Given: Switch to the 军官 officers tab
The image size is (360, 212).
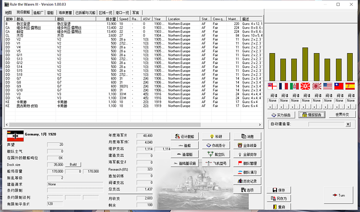Looking at the screenshot, I should (136, 13).
